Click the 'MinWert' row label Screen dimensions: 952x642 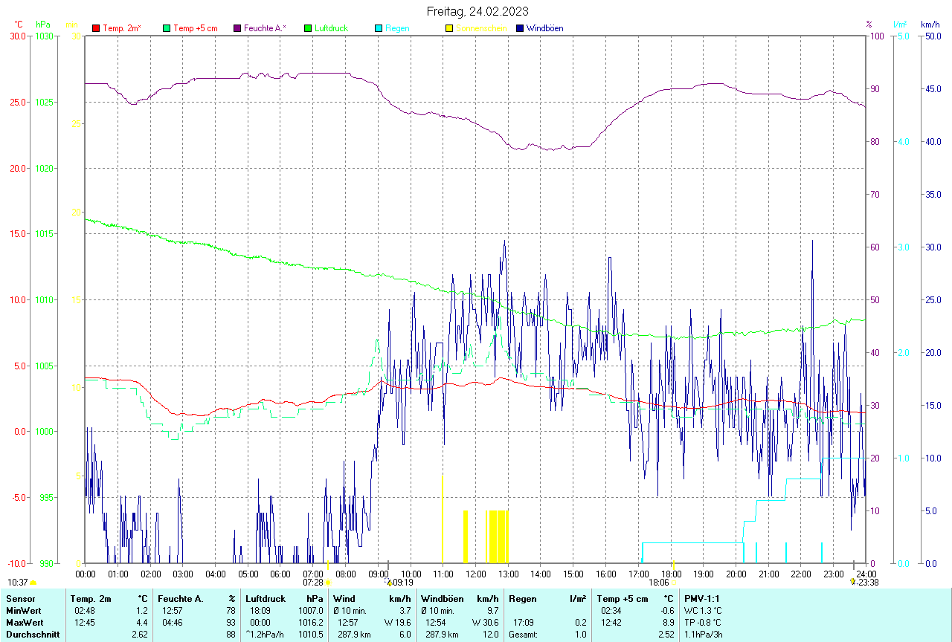(23, 610)
